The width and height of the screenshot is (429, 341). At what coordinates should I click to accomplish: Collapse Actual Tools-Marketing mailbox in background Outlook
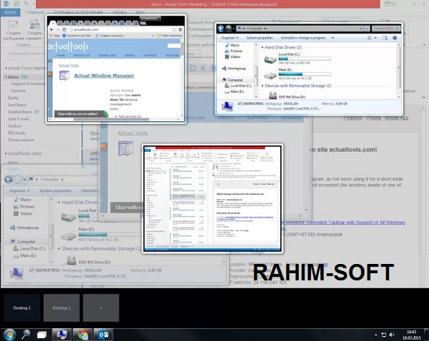click(x=6, y=68)
